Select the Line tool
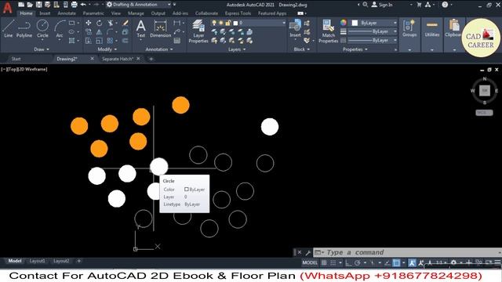This screenshot has height=282, width=502. click(9, 28)
